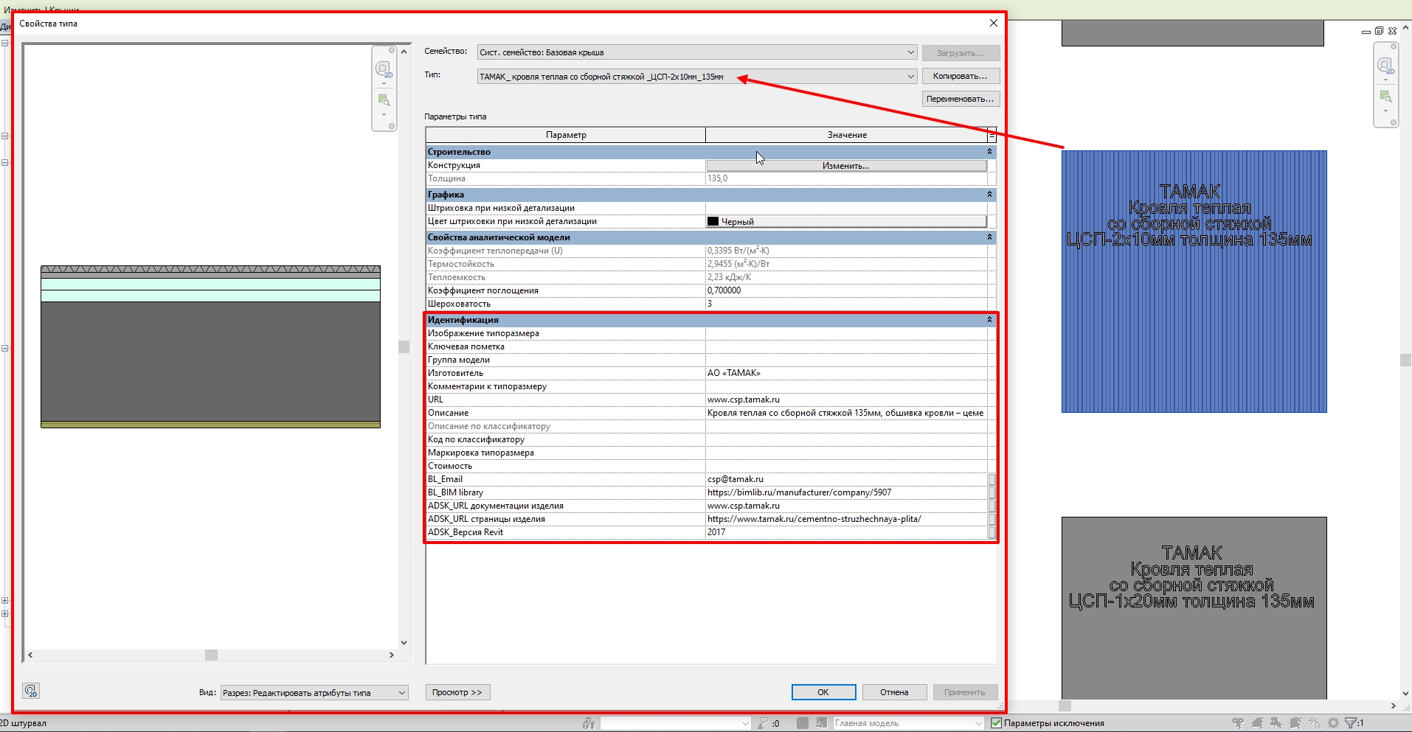The image size is (1412, 732).
Task: Click the Шероховатость value field
Action: pyautogui.click(x=846, y=304)
